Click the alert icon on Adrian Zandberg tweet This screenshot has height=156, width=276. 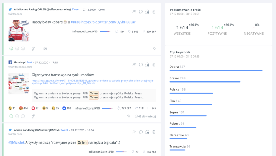click(x=147, y=132)
